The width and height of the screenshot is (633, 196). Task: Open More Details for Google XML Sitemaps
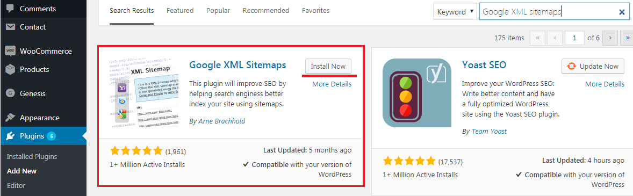coord(332,84)
